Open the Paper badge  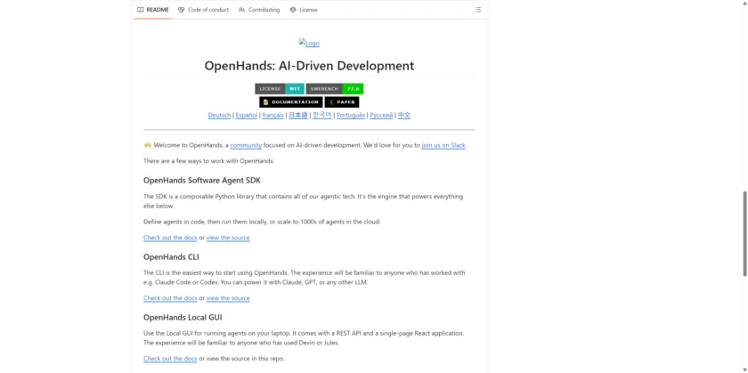(342, 102)
